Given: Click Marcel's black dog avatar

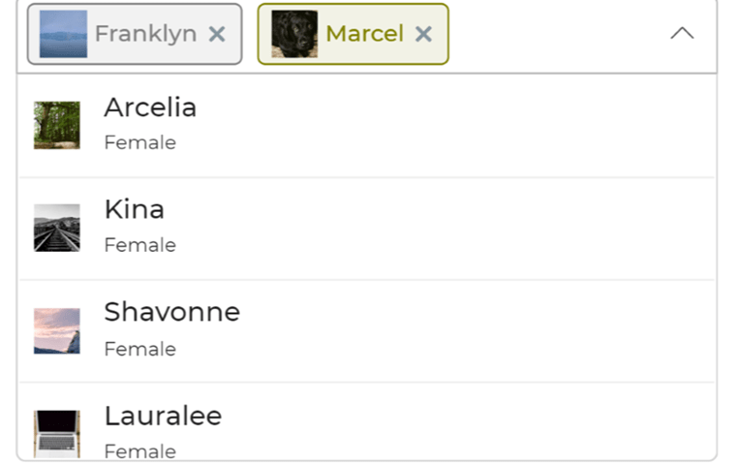Looking at the screenshot, I should click(x=294, y=34).
